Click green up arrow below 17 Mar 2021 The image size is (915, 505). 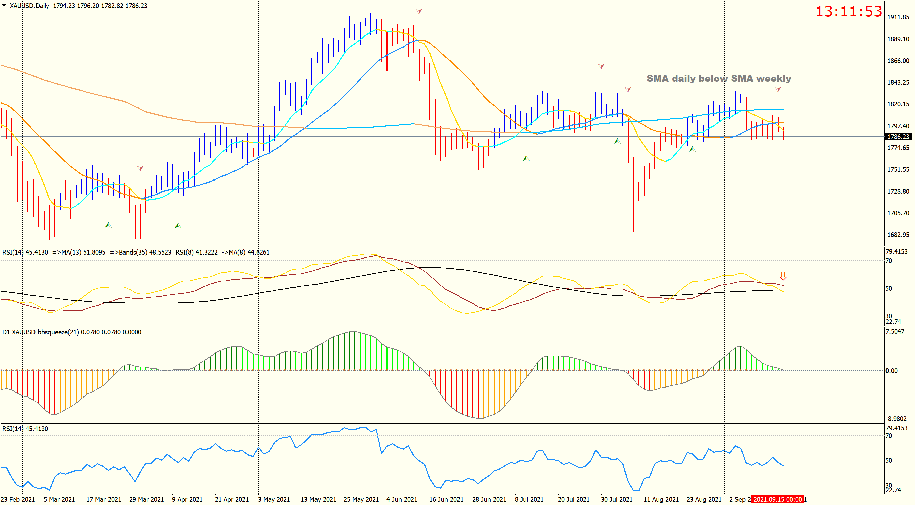[x=108, y=225]
